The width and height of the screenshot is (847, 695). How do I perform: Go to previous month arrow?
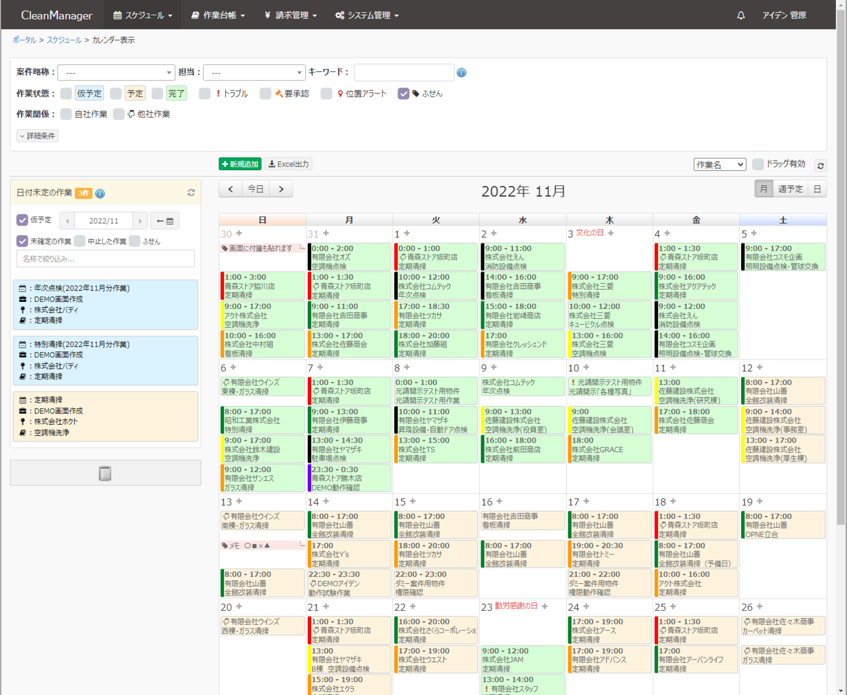pos(231,189)
